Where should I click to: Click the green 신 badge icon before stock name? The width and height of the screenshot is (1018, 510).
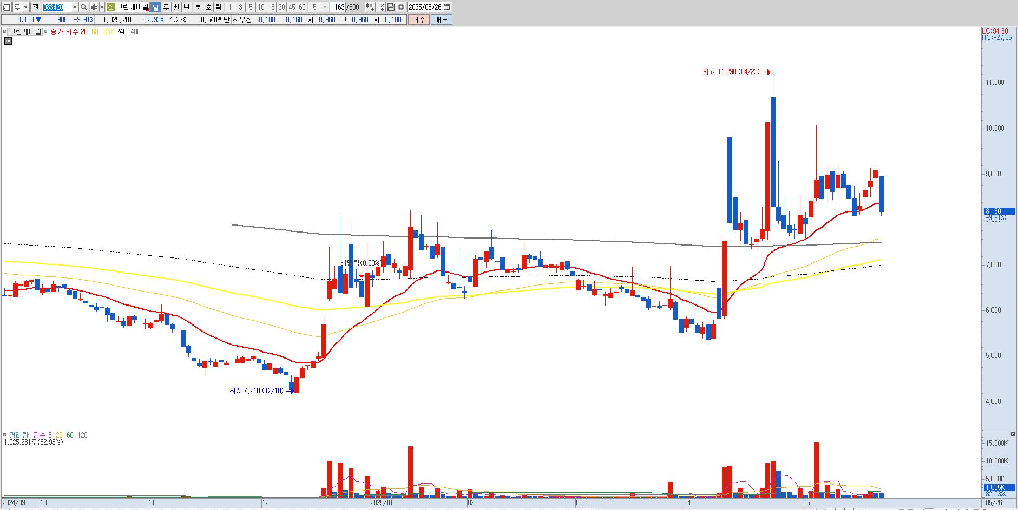pyautogui.click(x=110, y=7)
